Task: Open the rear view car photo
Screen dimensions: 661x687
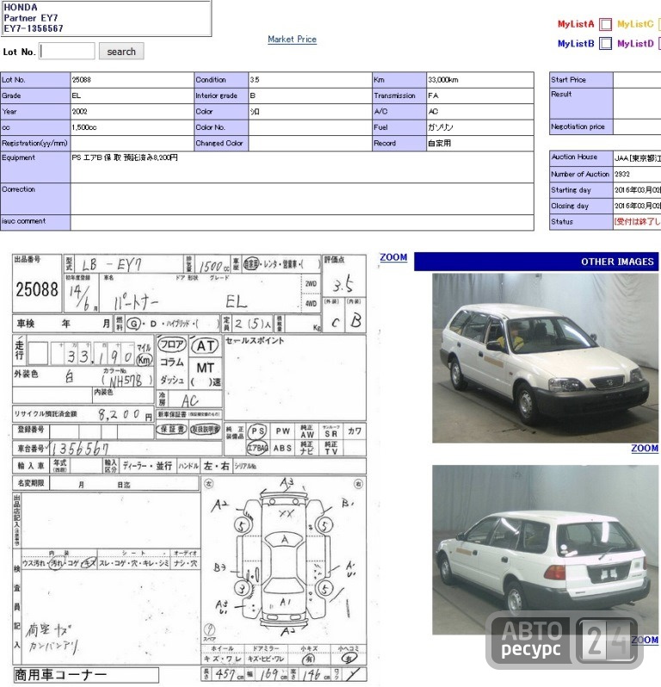Action: (x=545, y=549)
